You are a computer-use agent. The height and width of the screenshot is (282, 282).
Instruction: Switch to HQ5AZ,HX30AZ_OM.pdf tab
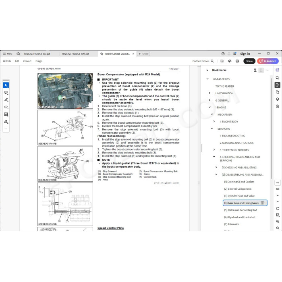(75, 54)
